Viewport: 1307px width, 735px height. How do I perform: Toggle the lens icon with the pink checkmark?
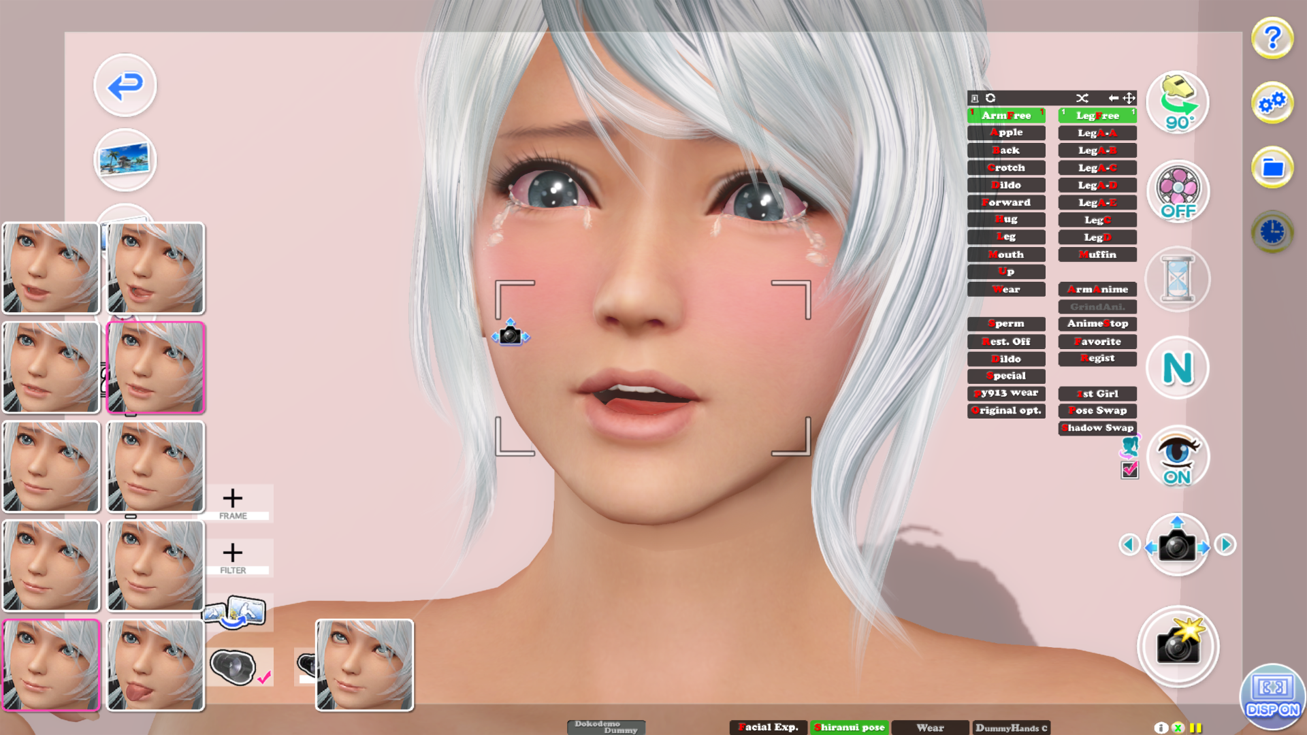(x=240, y=667)
